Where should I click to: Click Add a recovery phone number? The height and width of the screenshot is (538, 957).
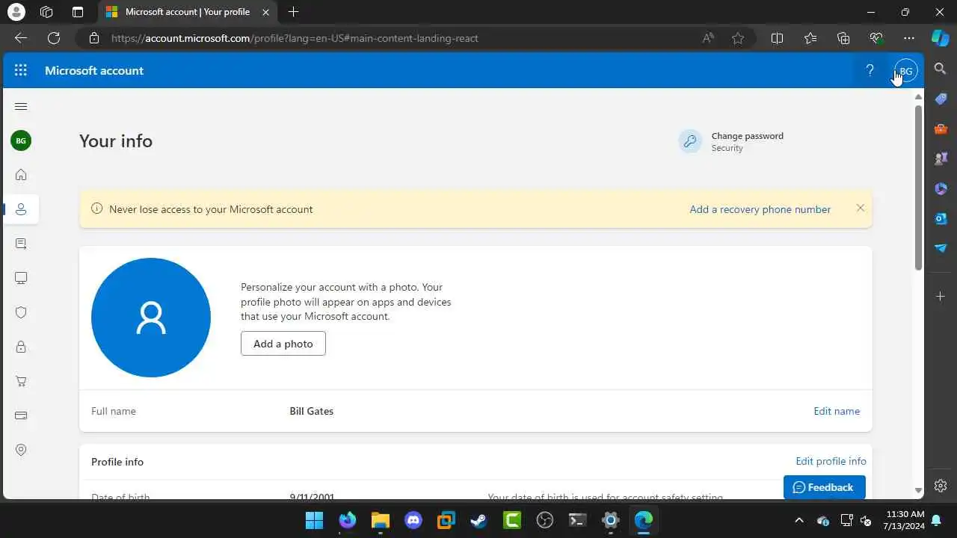point(760,209)
